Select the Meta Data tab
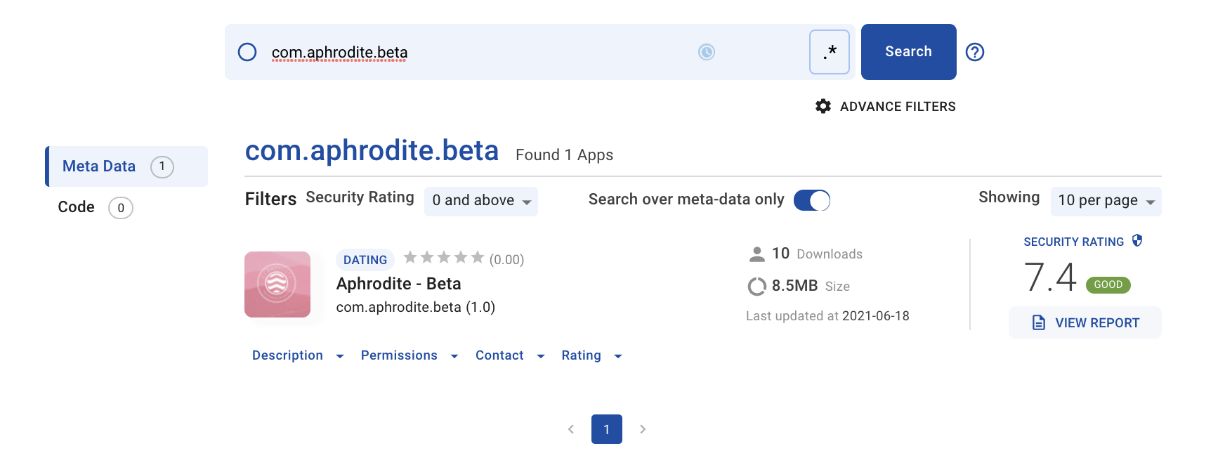Screen dimensions: 1225x465 [126, 166]
